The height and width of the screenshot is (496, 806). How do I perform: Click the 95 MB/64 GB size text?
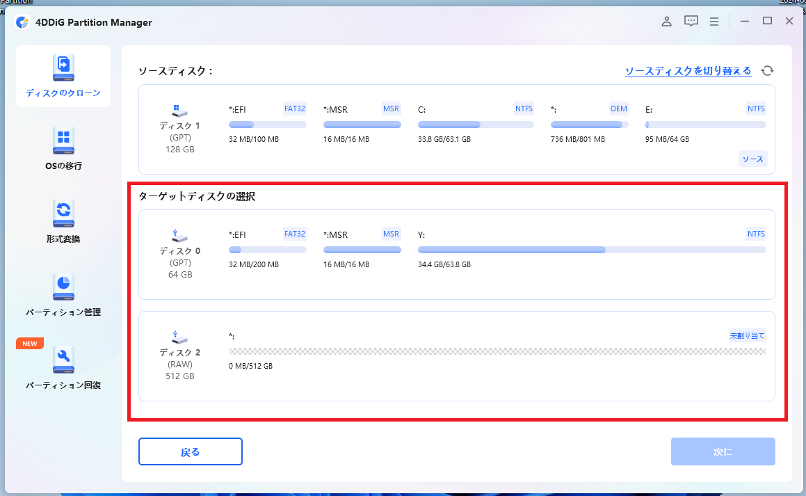pyautogui.click(x=667, y=139)
